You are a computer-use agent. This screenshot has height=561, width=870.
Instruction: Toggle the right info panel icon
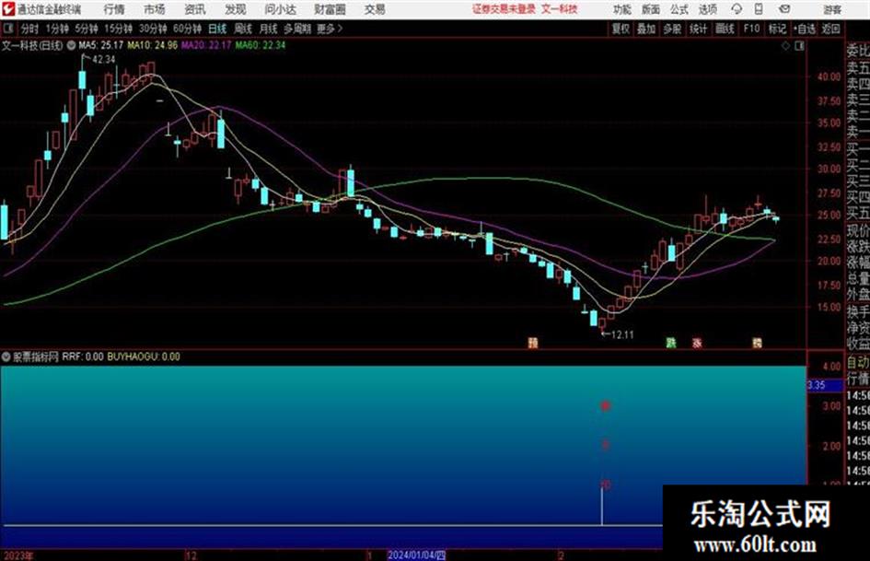click(799, 46)
